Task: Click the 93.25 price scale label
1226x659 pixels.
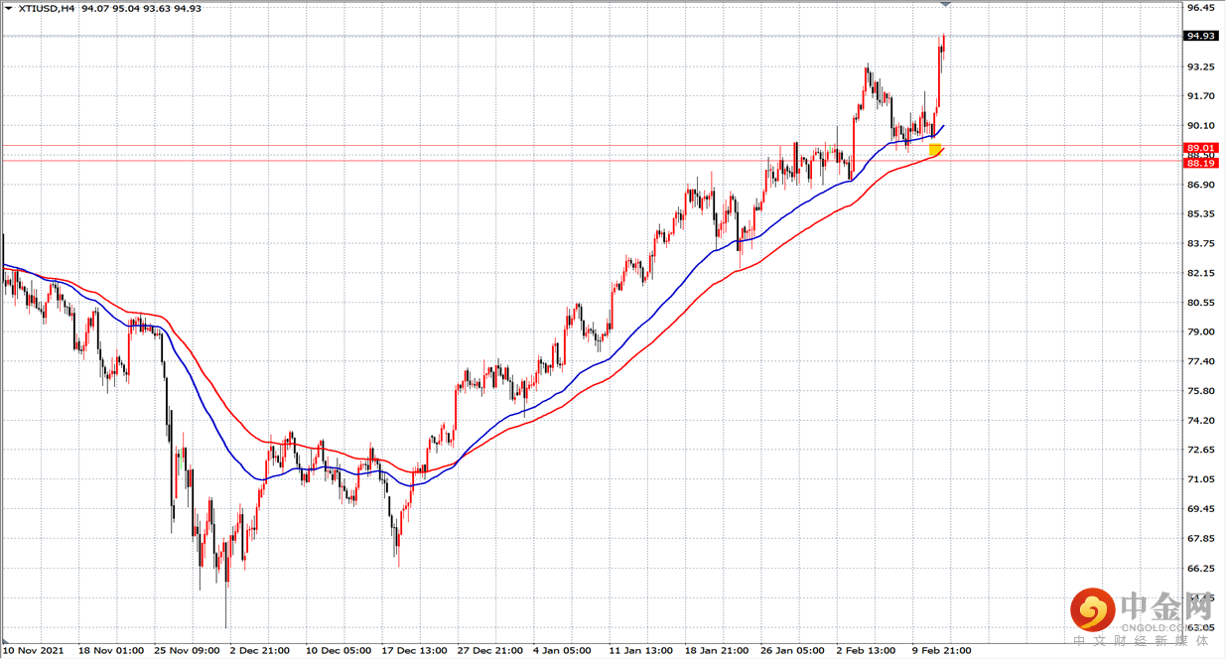Action: (x=1201, y=66)
